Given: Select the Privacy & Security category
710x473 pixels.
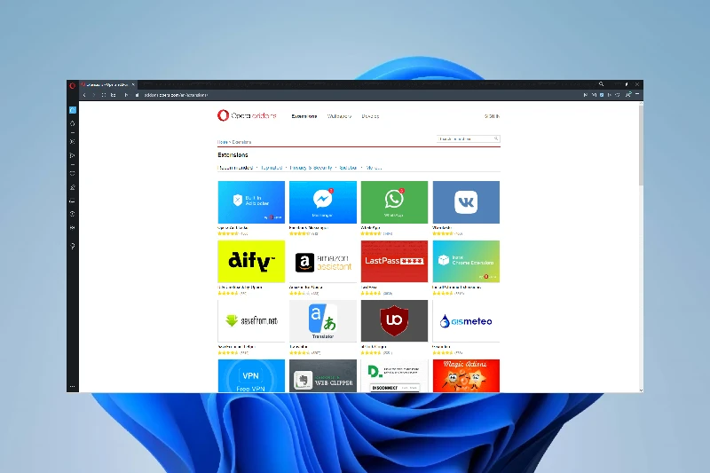Looking at the screenshot, I should (312, 168).
